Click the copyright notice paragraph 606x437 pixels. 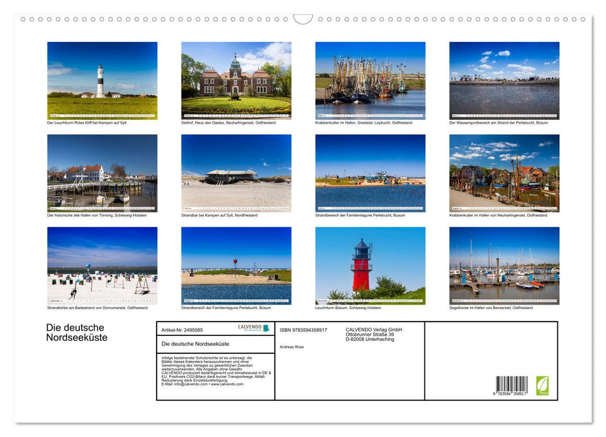[x=216, y=371]
